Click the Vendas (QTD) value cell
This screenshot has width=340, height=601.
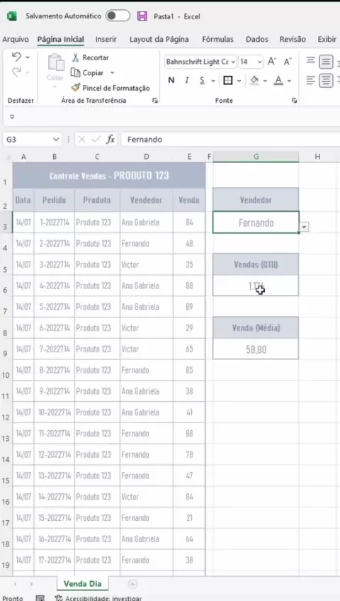point(256,286)
